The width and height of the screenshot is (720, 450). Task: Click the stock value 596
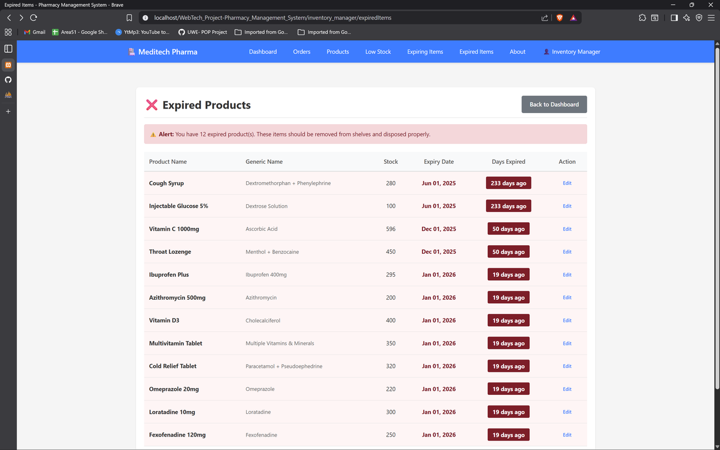[391, 229]
